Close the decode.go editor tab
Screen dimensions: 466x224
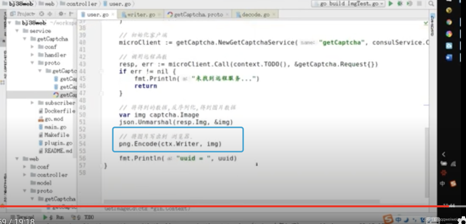[274, 14]
